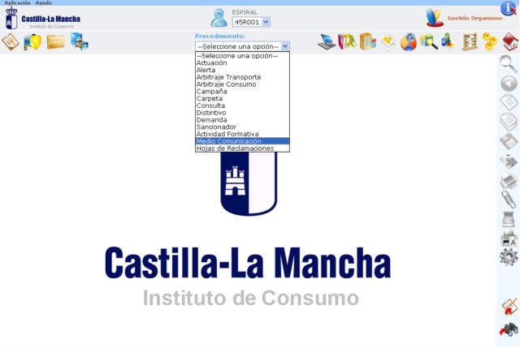The width and height of the screenshot is (520, 348).
Task: Open the blue filing cabinet icon
Action: pos(80,41)
